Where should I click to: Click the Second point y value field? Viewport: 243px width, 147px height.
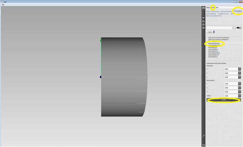click(231, 88)
